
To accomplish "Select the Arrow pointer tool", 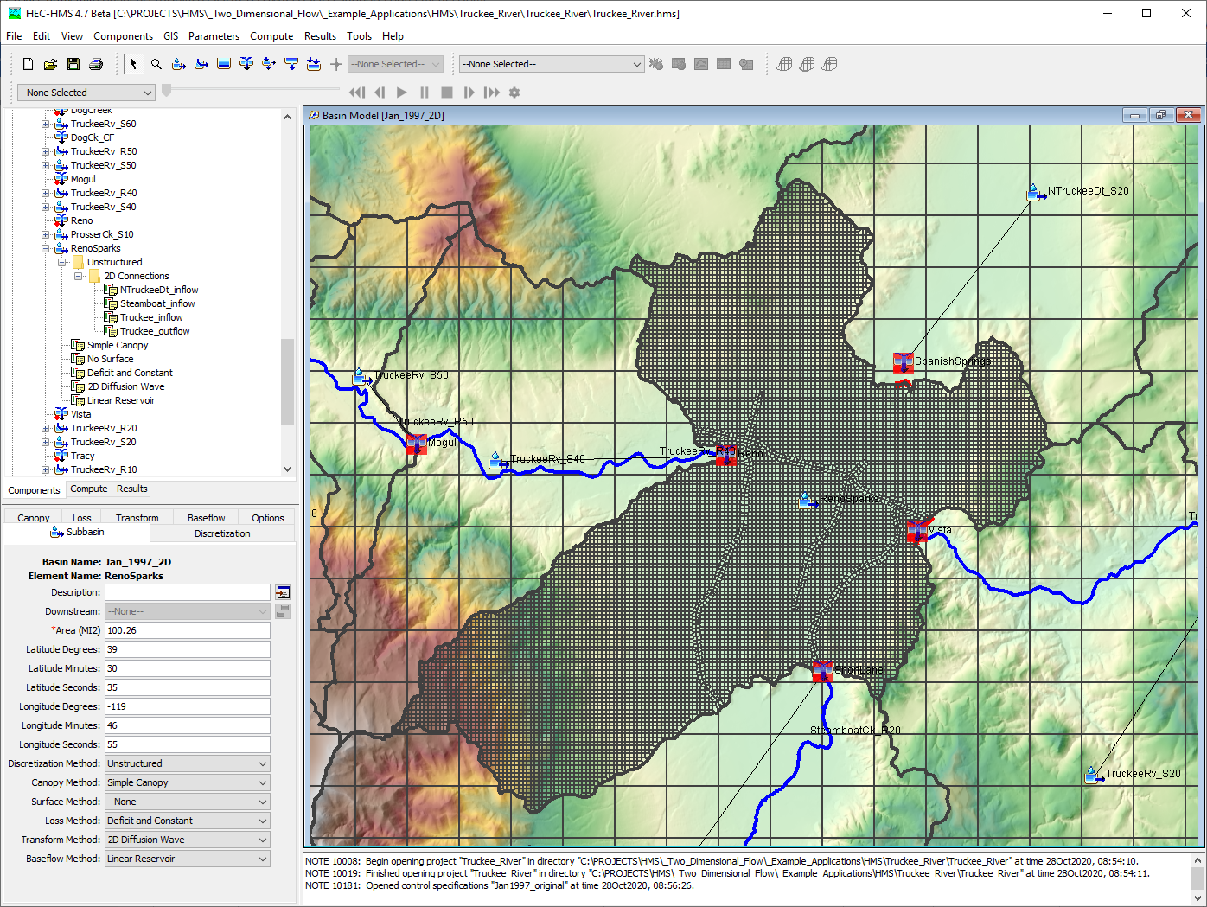I will (133, 64).
